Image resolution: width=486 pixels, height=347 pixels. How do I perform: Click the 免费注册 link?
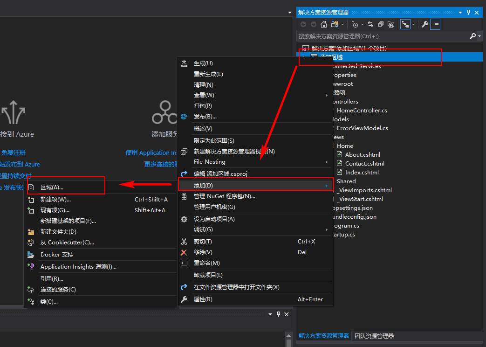pyautogui.click(x=14, y=153)
